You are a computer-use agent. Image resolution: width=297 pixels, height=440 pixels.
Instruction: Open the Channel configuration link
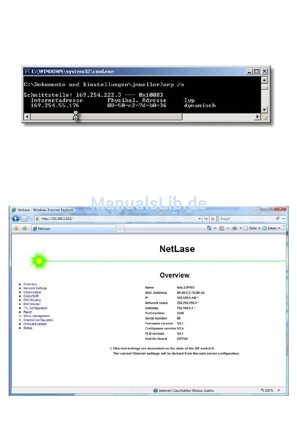coord(38,320)
